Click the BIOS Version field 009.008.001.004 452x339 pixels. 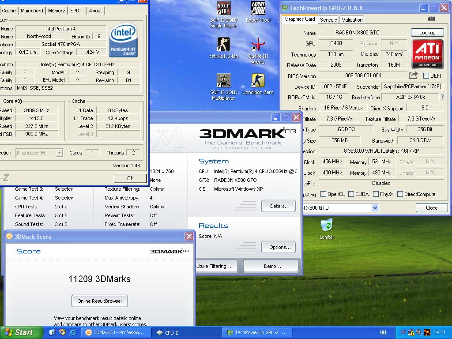click(x=363, y=75)
